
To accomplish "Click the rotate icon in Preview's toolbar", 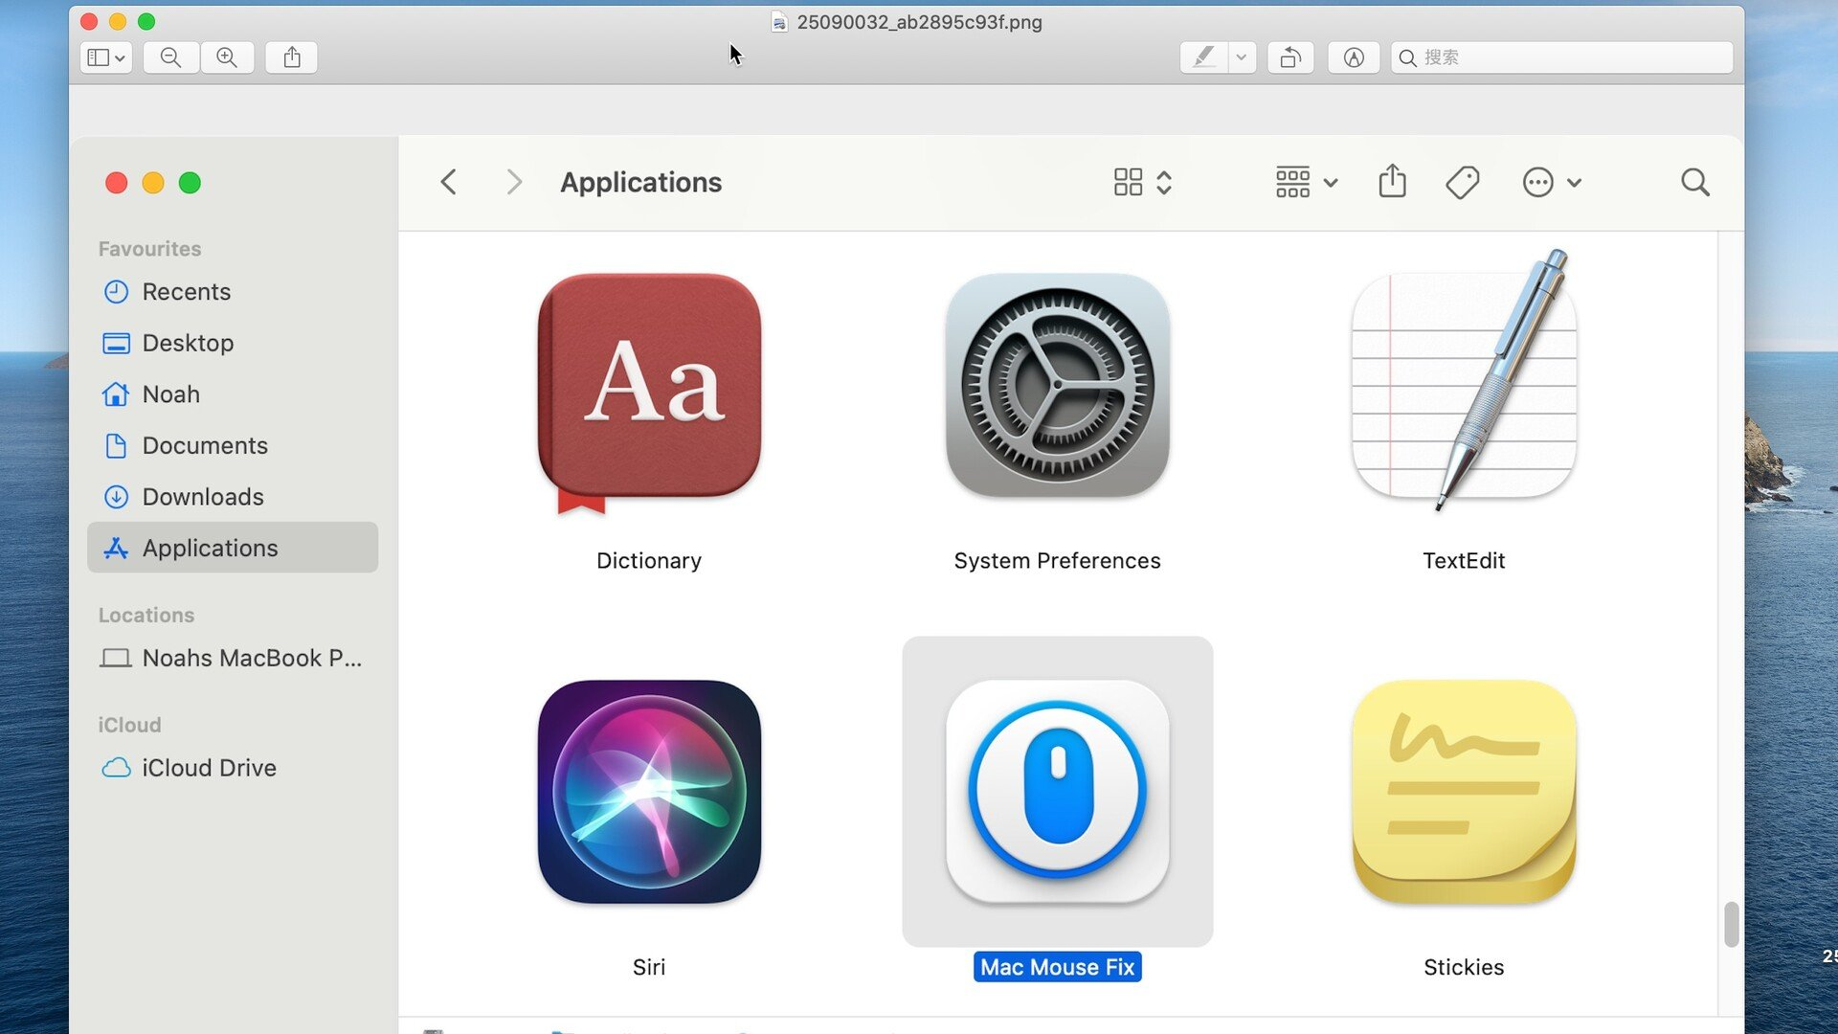I will tap(1290, 57).
